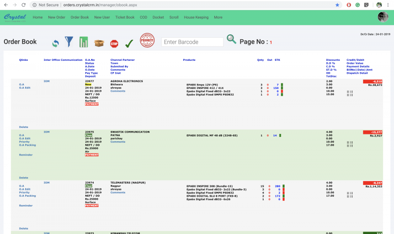Viewport: 394px width, 234px height.
Task: Click O.A link for order 23977
Action: pyautogui.click(x=22, y=84)
